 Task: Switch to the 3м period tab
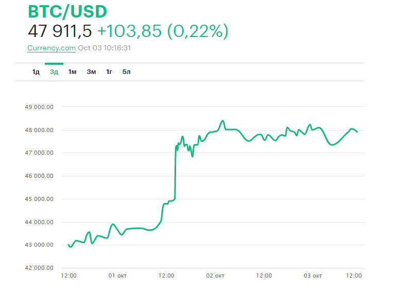tap(91, 71)
